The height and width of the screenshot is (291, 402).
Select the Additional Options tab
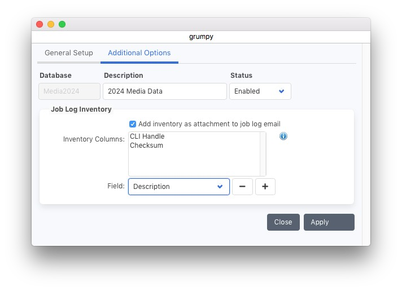pos(139,53)
